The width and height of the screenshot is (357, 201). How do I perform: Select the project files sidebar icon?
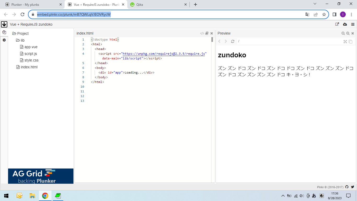point(4,32)
